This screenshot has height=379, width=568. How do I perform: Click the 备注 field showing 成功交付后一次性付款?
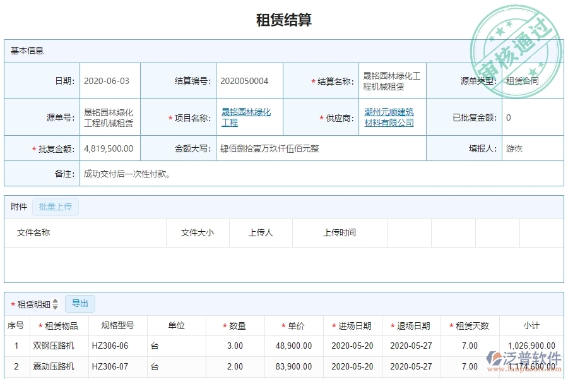[126, 175]
